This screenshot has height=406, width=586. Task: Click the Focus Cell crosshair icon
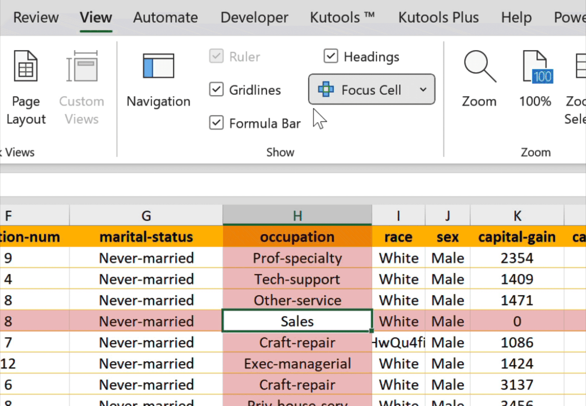326,89
